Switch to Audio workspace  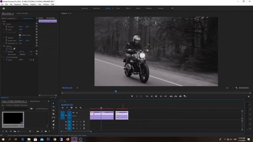tap(138, 8)
